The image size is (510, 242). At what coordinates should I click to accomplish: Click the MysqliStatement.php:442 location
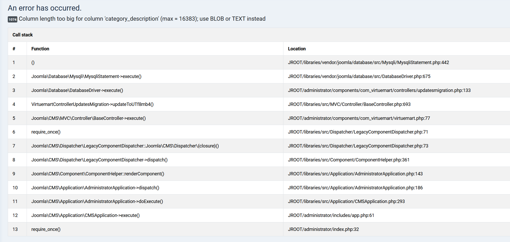pyautogui.click(x=368, y=63)
